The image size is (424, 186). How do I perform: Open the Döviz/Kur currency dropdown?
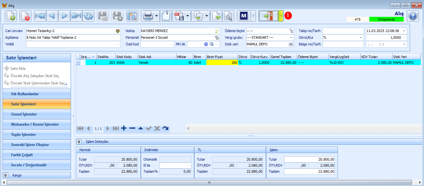point(361,37)
